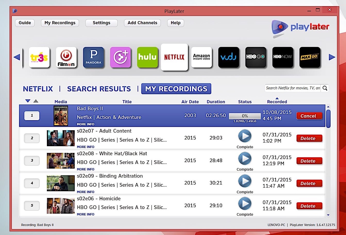Open the Netflix channel
Image resolution: width=346 pixels, height=235 pixels.
click(x=174, y=57)
